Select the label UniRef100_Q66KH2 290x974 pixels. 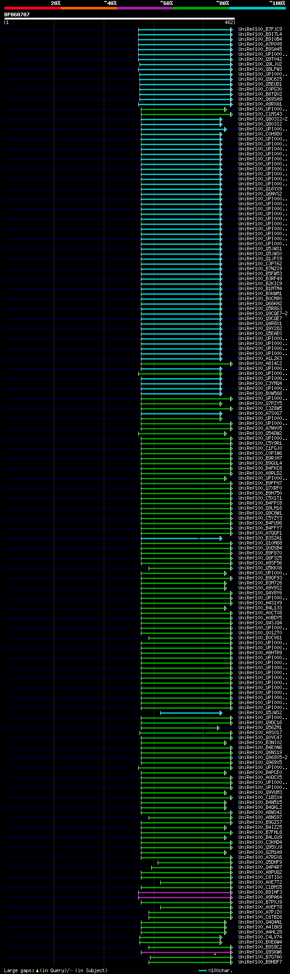(x=260, y=303)
